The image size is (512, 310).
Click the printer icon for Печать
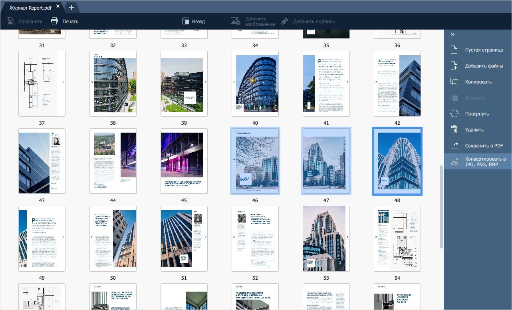pyautogui.click(x=54, y=21)
